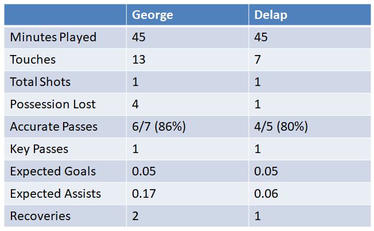Screen dimensions: 374x231
Task: Select the Recoveries row label
Action: click(x=40, y=216)
